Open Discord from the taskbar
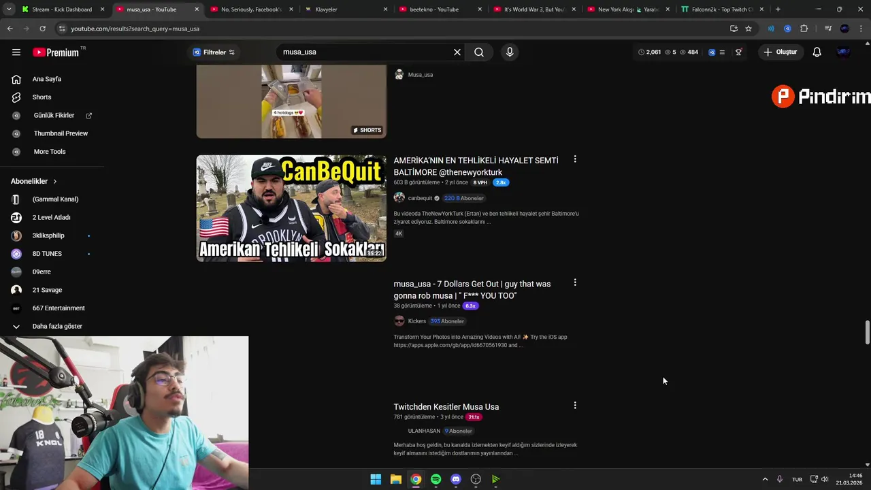This screenshot has width=871, height=490. click(456, 479)
